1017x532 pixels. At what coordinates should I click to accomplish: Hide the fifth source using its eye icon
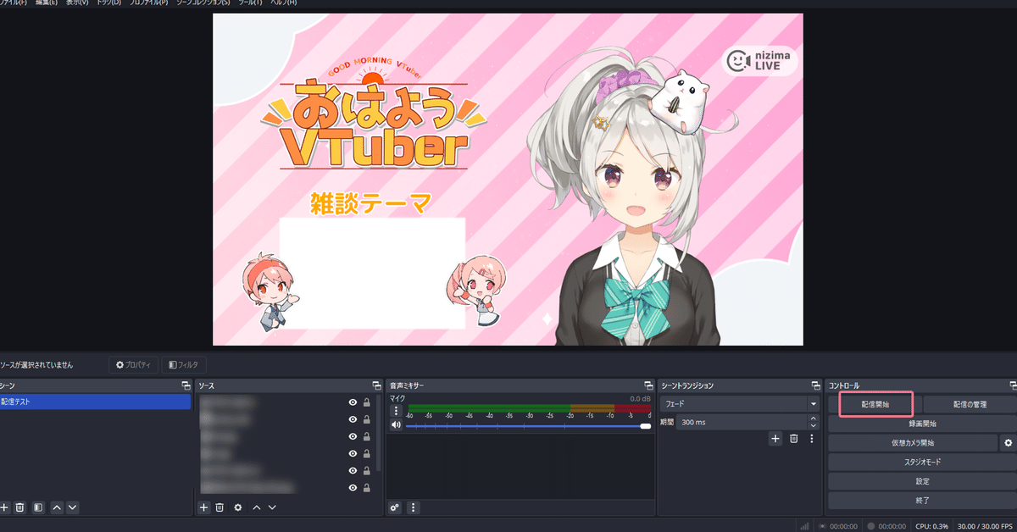(353, 471)
